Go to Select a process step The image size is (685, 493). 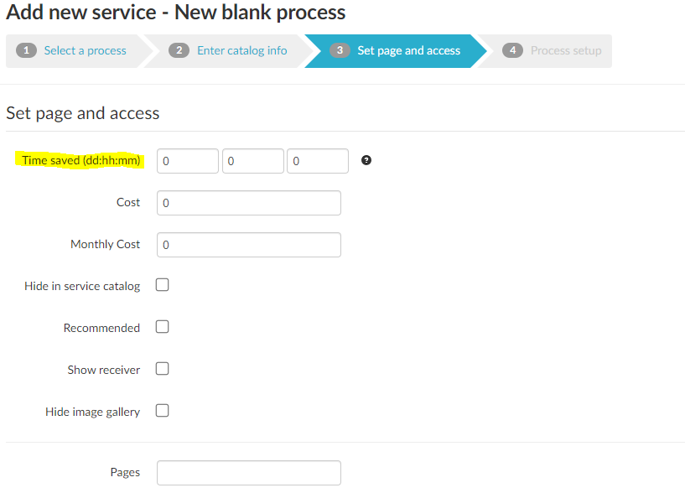point(85,50)
